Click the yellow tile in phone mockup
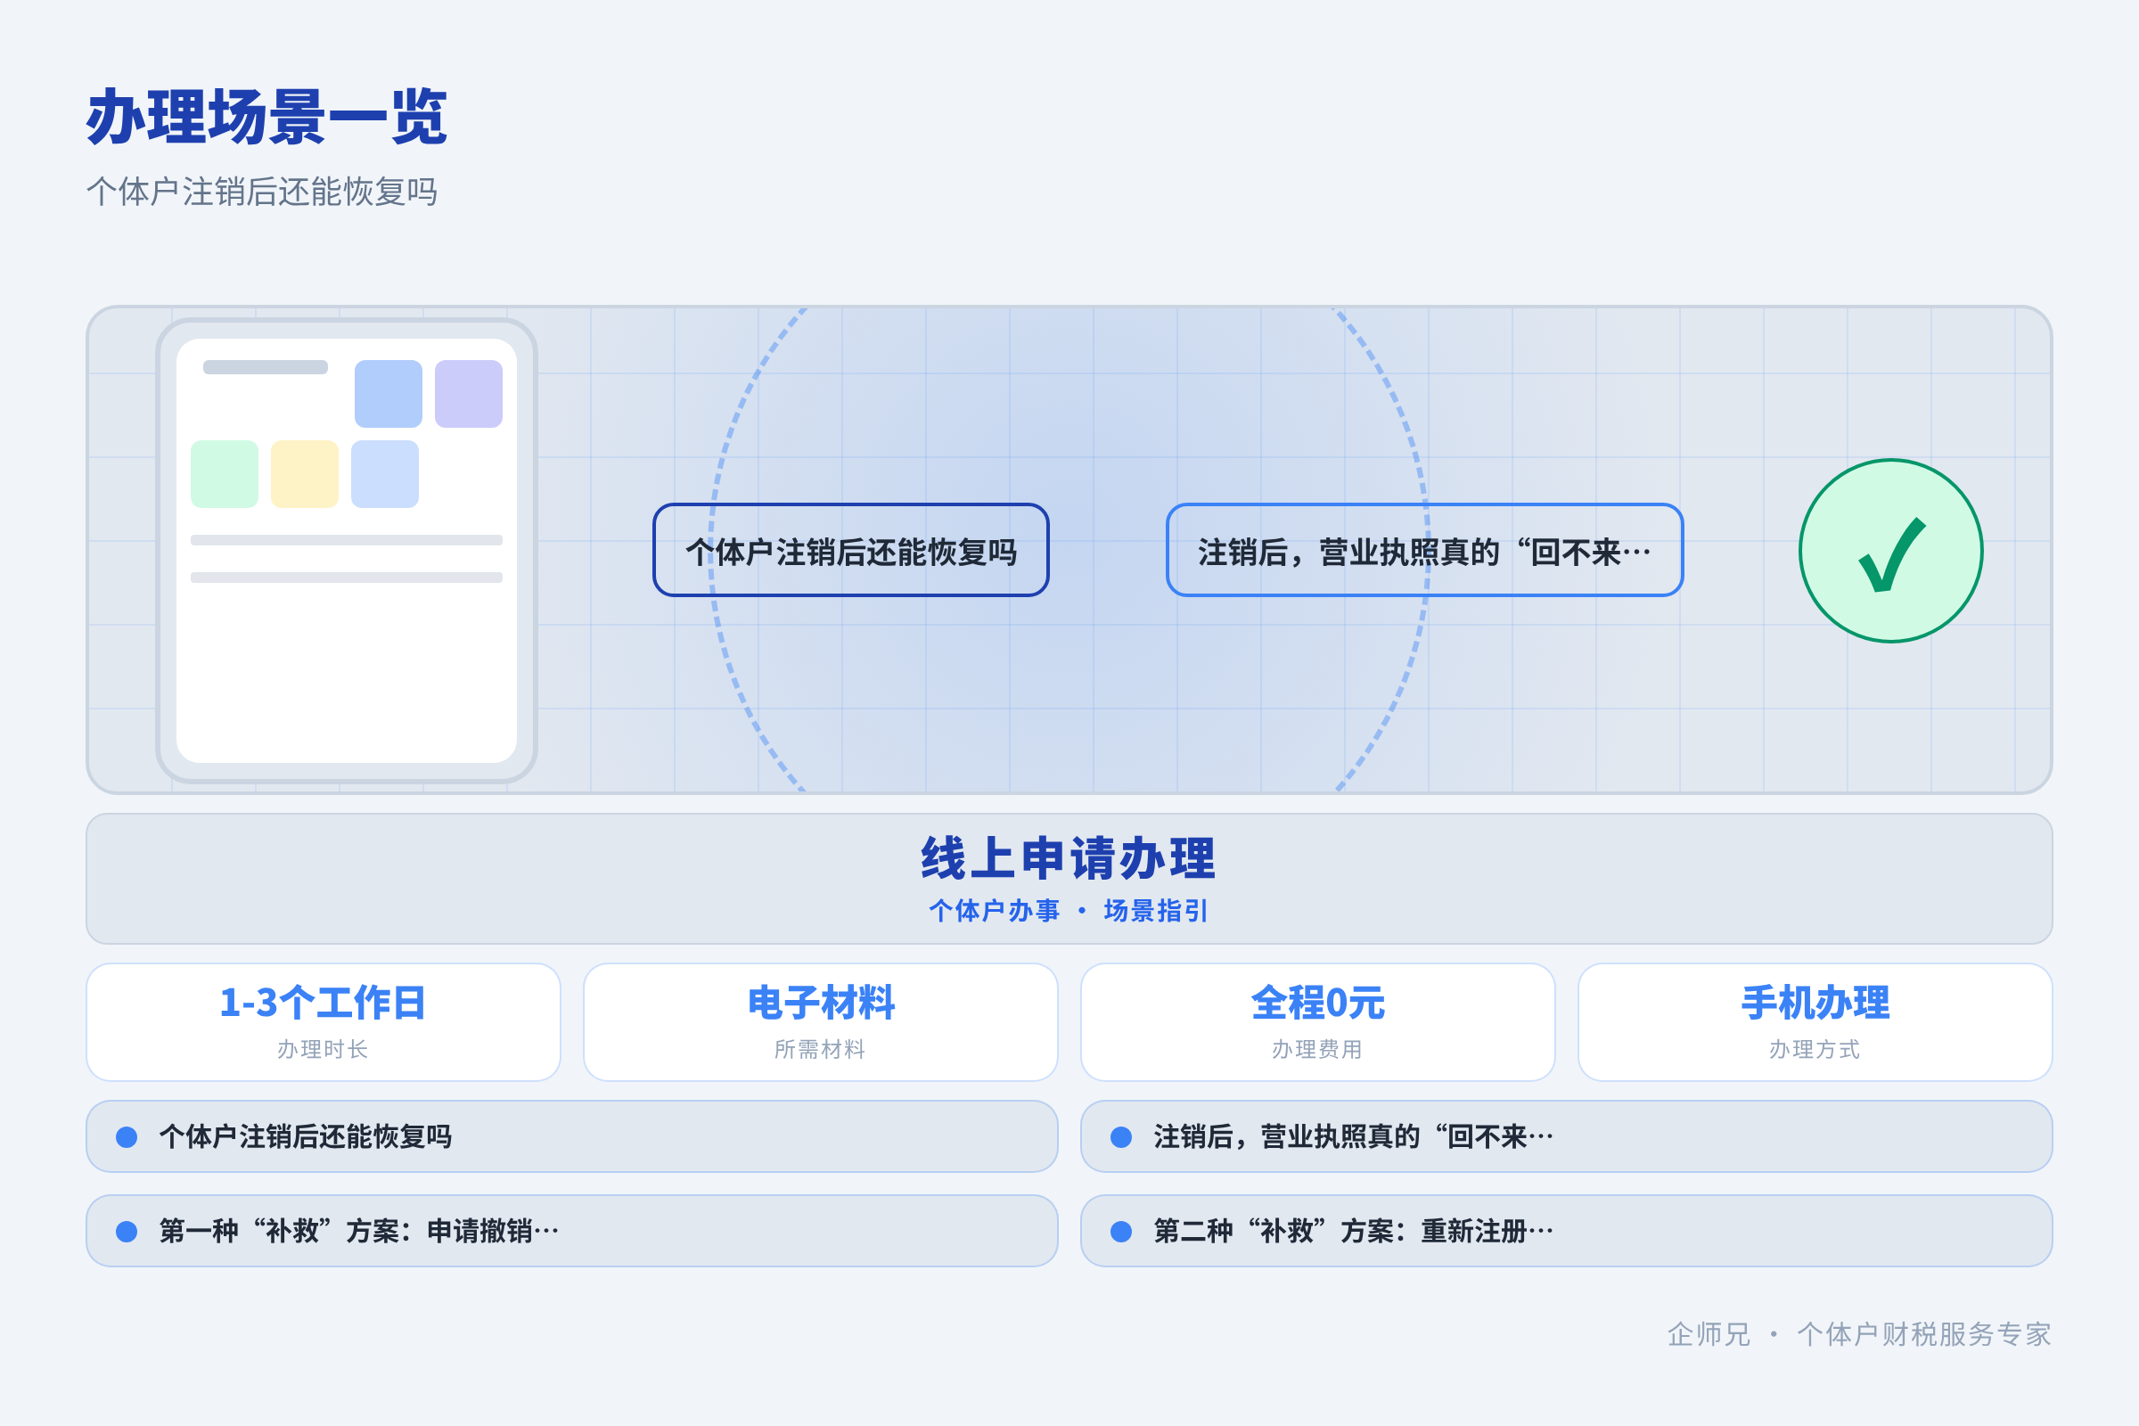This screenshot has width=2139, height=1426. tap(305, 474)
